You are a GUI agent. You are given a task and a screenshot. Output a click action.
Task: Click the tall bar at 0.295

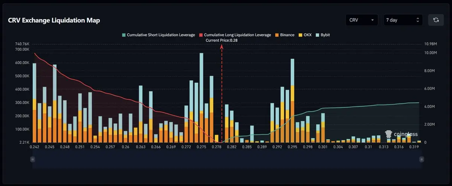292,101
